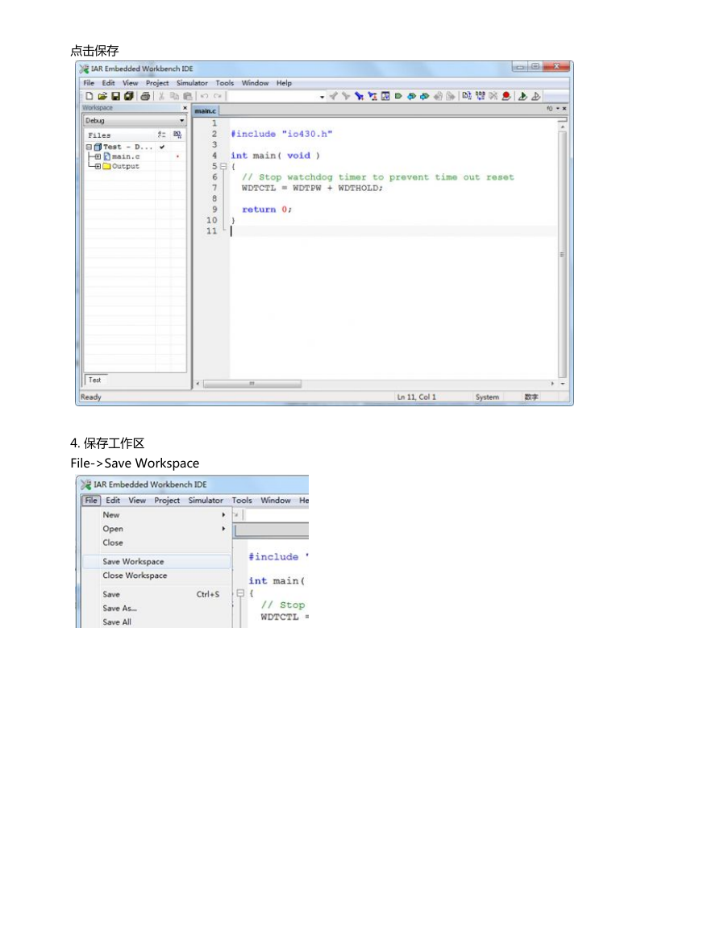Click the Debug without Downloading icon
This screenshot has height=931, width=720.
[536, 96]
